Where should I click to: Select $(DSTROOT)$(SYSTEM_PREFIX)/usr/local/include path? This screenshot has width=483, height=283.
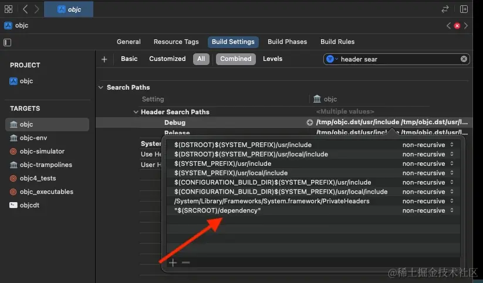tap(251, 154)
